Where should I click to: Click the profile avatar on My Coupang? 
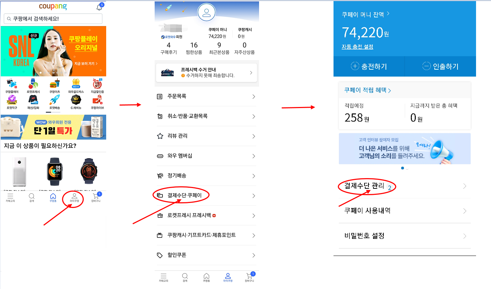click(206, 12)
